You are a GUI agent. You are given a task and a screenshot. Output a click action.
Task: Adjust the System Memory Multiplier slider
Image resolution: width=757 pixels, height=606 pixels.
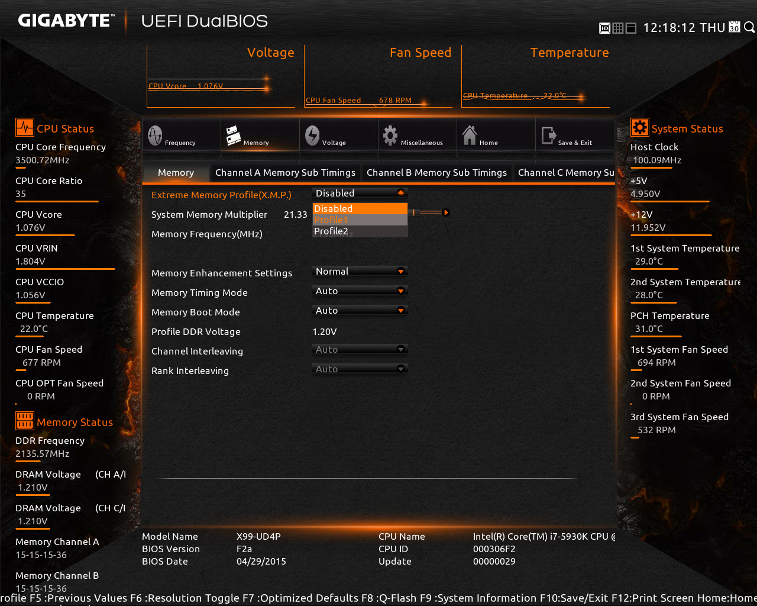[431, 212]
